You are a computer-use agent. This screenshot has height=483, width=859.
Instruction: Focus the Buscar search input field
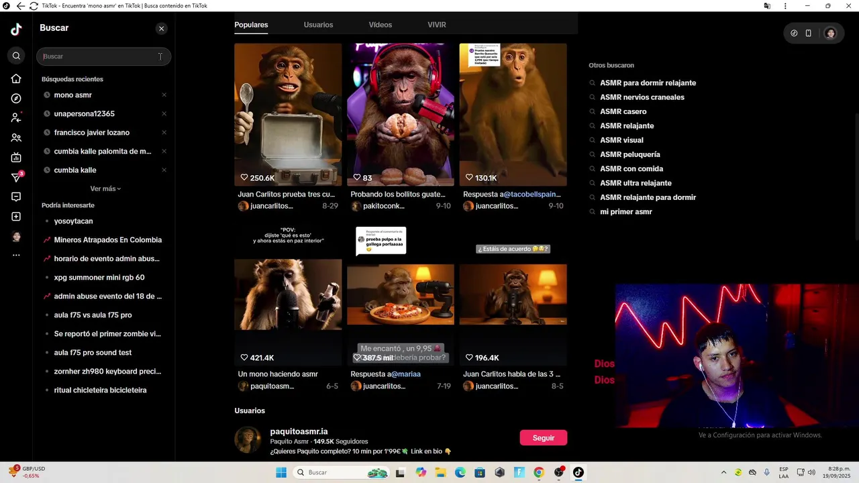pos(103,56)
